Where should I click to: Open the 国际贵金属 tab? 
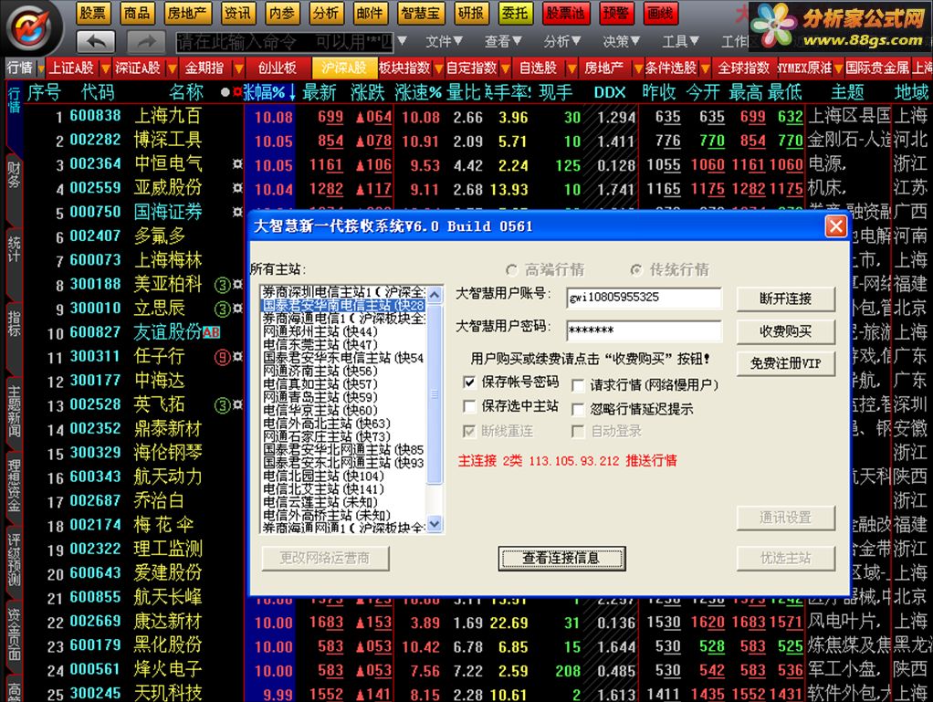pyautogui.click(x=877, y=68)
